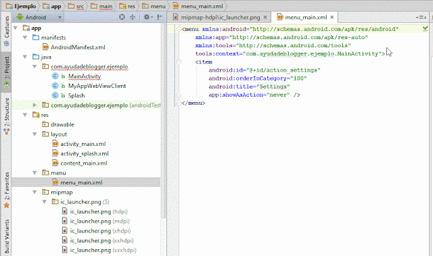Viewport: 433px width, 256px height.
Task: Select ic_launcher.png (xxhdpi) file
Action: point(97,240)
